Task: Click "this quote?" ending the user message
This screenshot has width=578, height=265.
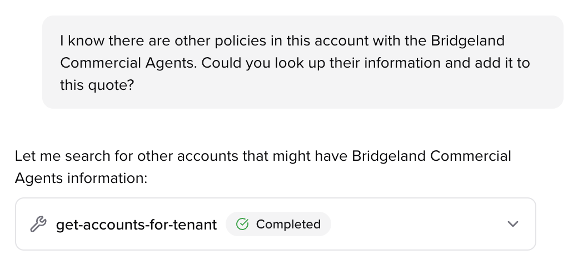Action: (x=97, y=85)
